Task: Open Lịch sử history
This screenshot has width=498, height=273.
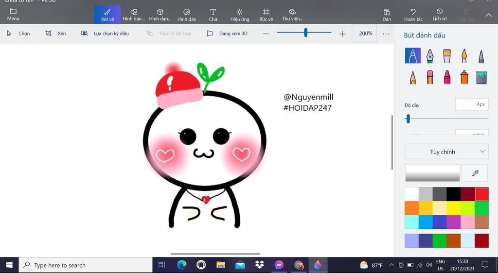Action: [x=440, y=15]
